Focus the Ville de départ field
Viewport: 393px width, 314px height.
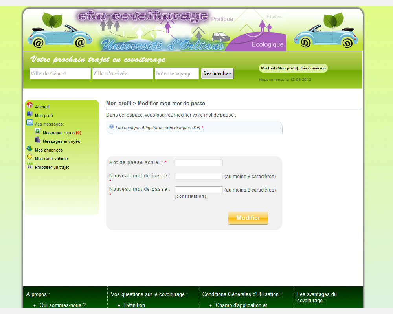[60, 73]
